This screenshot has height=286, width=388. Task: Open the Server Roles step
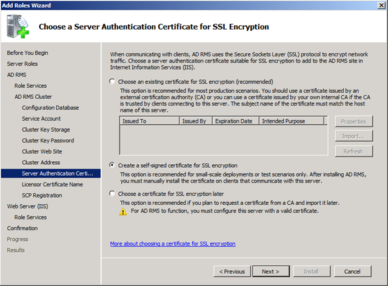click(x=22, y=64)
